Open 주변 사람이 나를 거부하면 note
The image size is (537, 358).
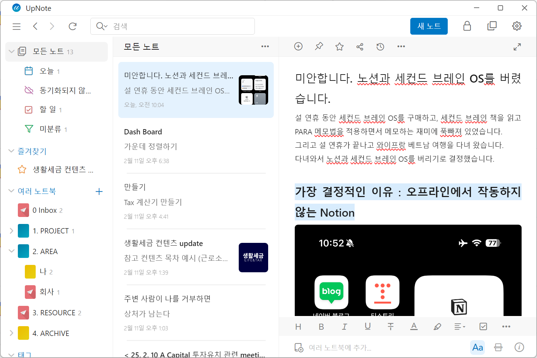point(196,313)
